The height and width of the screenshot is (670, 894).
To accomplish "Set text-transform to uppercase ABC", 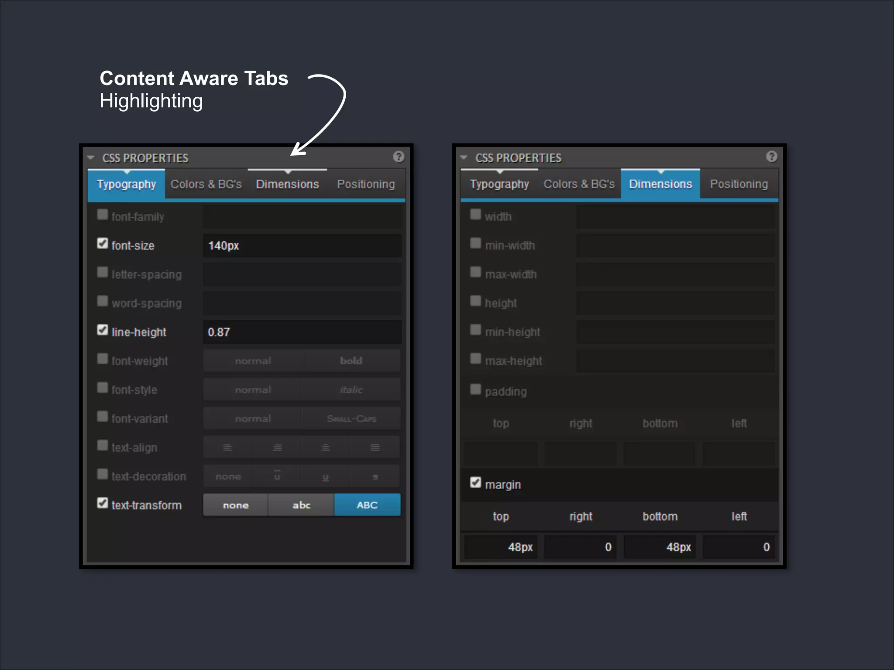I will click(367, 505).
